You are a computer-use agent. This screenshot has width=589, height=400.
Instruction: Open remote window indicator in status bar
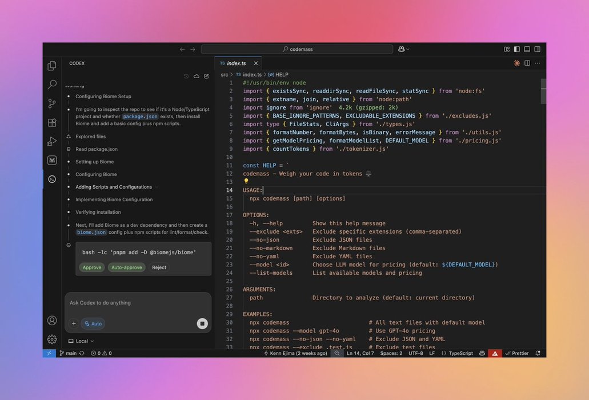[x=49, y=353]
